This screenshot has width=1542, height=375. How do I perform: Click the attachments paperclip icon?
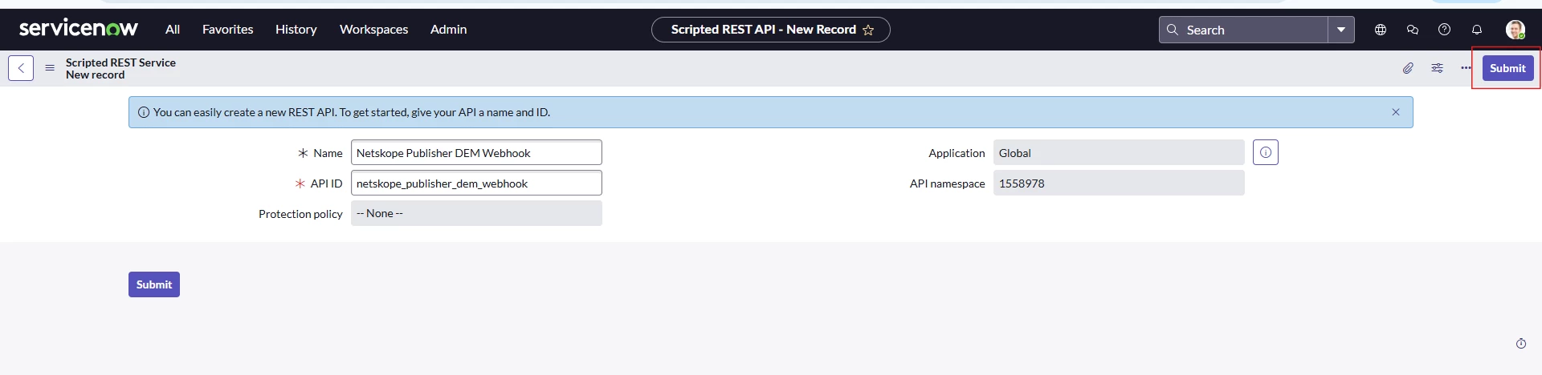tap(1408, 68)
